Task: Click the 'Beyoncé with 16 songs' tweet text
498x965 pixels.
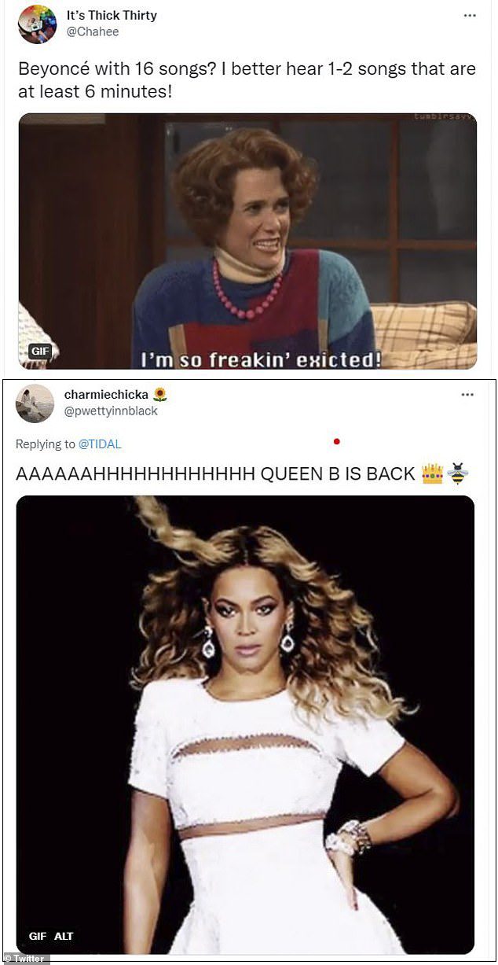Action: [x=247, y=79]
